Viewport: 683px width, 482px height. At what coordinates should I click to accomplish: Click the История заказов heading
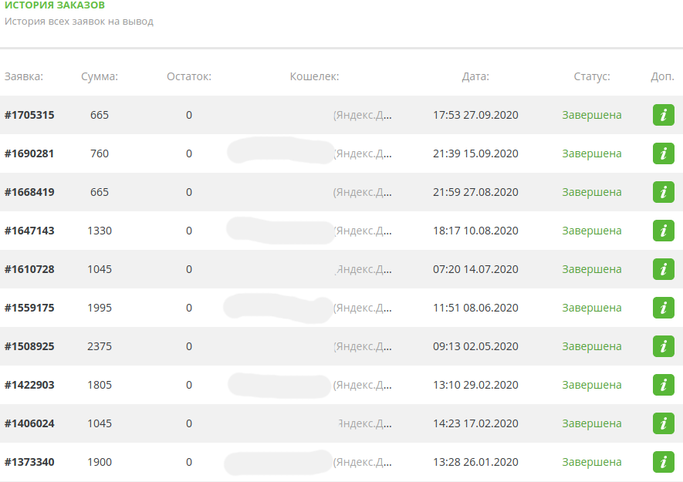click(x=55, y=5)
